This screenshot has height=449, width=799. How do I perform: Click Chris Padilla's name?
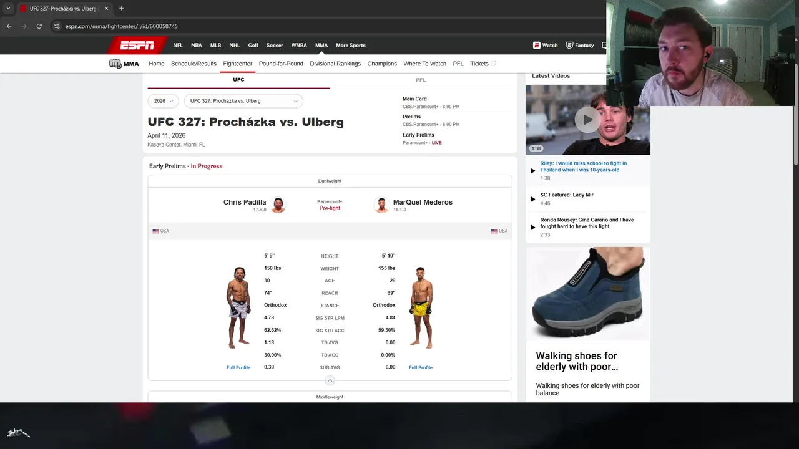coord(245,202)
